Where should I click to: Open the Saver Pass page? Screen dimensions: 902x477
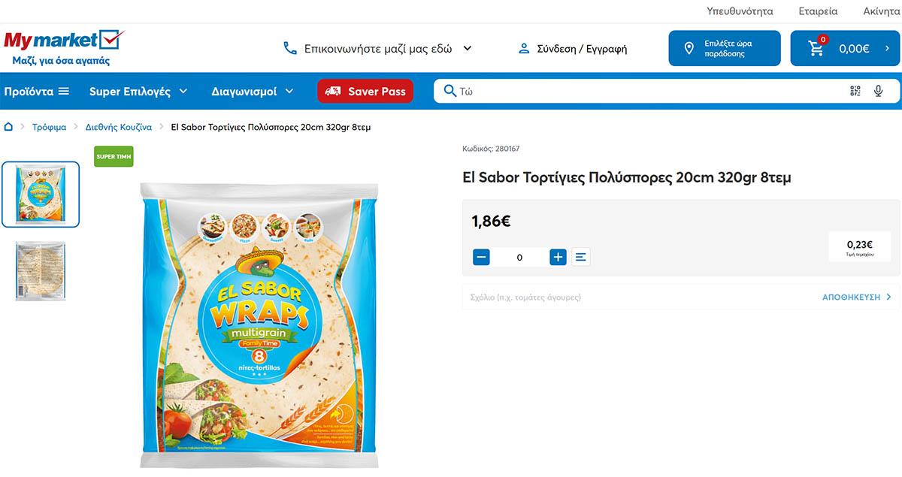pos(365,91)
